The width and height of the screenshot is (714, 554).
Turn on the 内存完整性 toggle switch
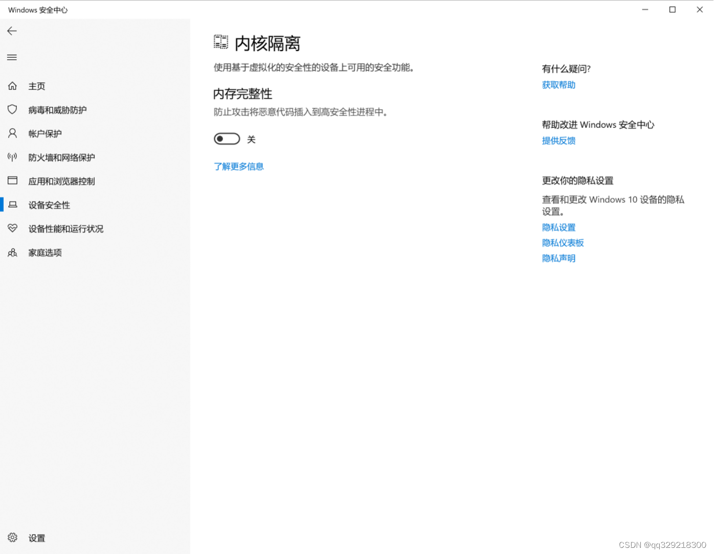pyautogui.click(x=227, y=139)
